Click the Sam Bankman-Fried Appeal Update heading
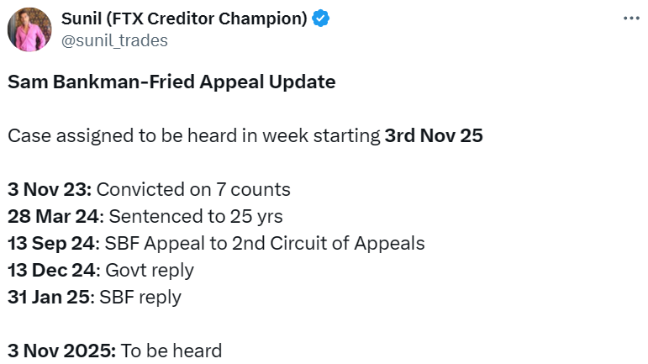 click(x=171, y=82)
